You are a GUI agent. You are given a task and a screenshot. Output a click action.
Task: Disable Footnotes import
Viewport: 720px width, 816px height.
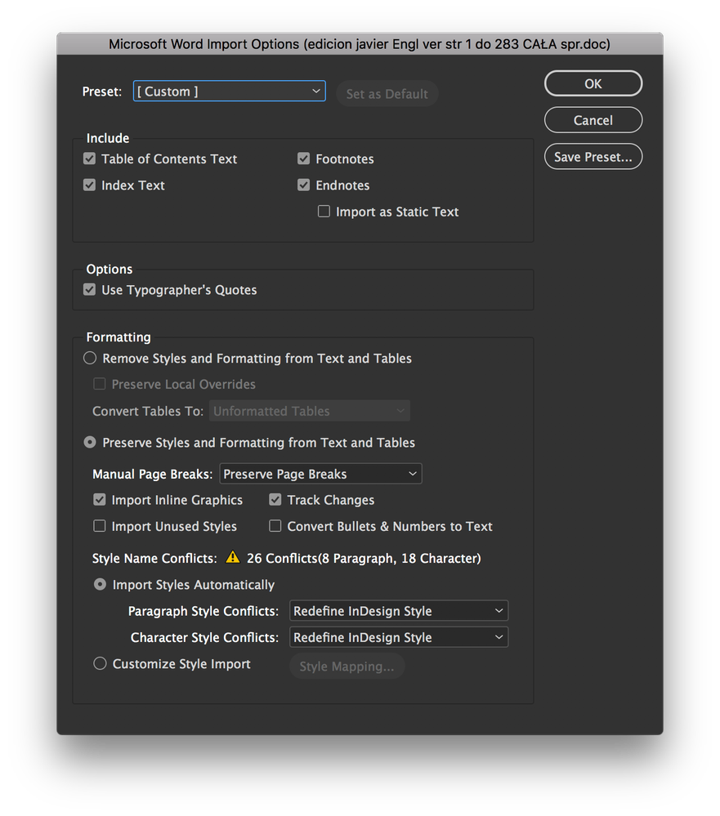coord(304,158)
